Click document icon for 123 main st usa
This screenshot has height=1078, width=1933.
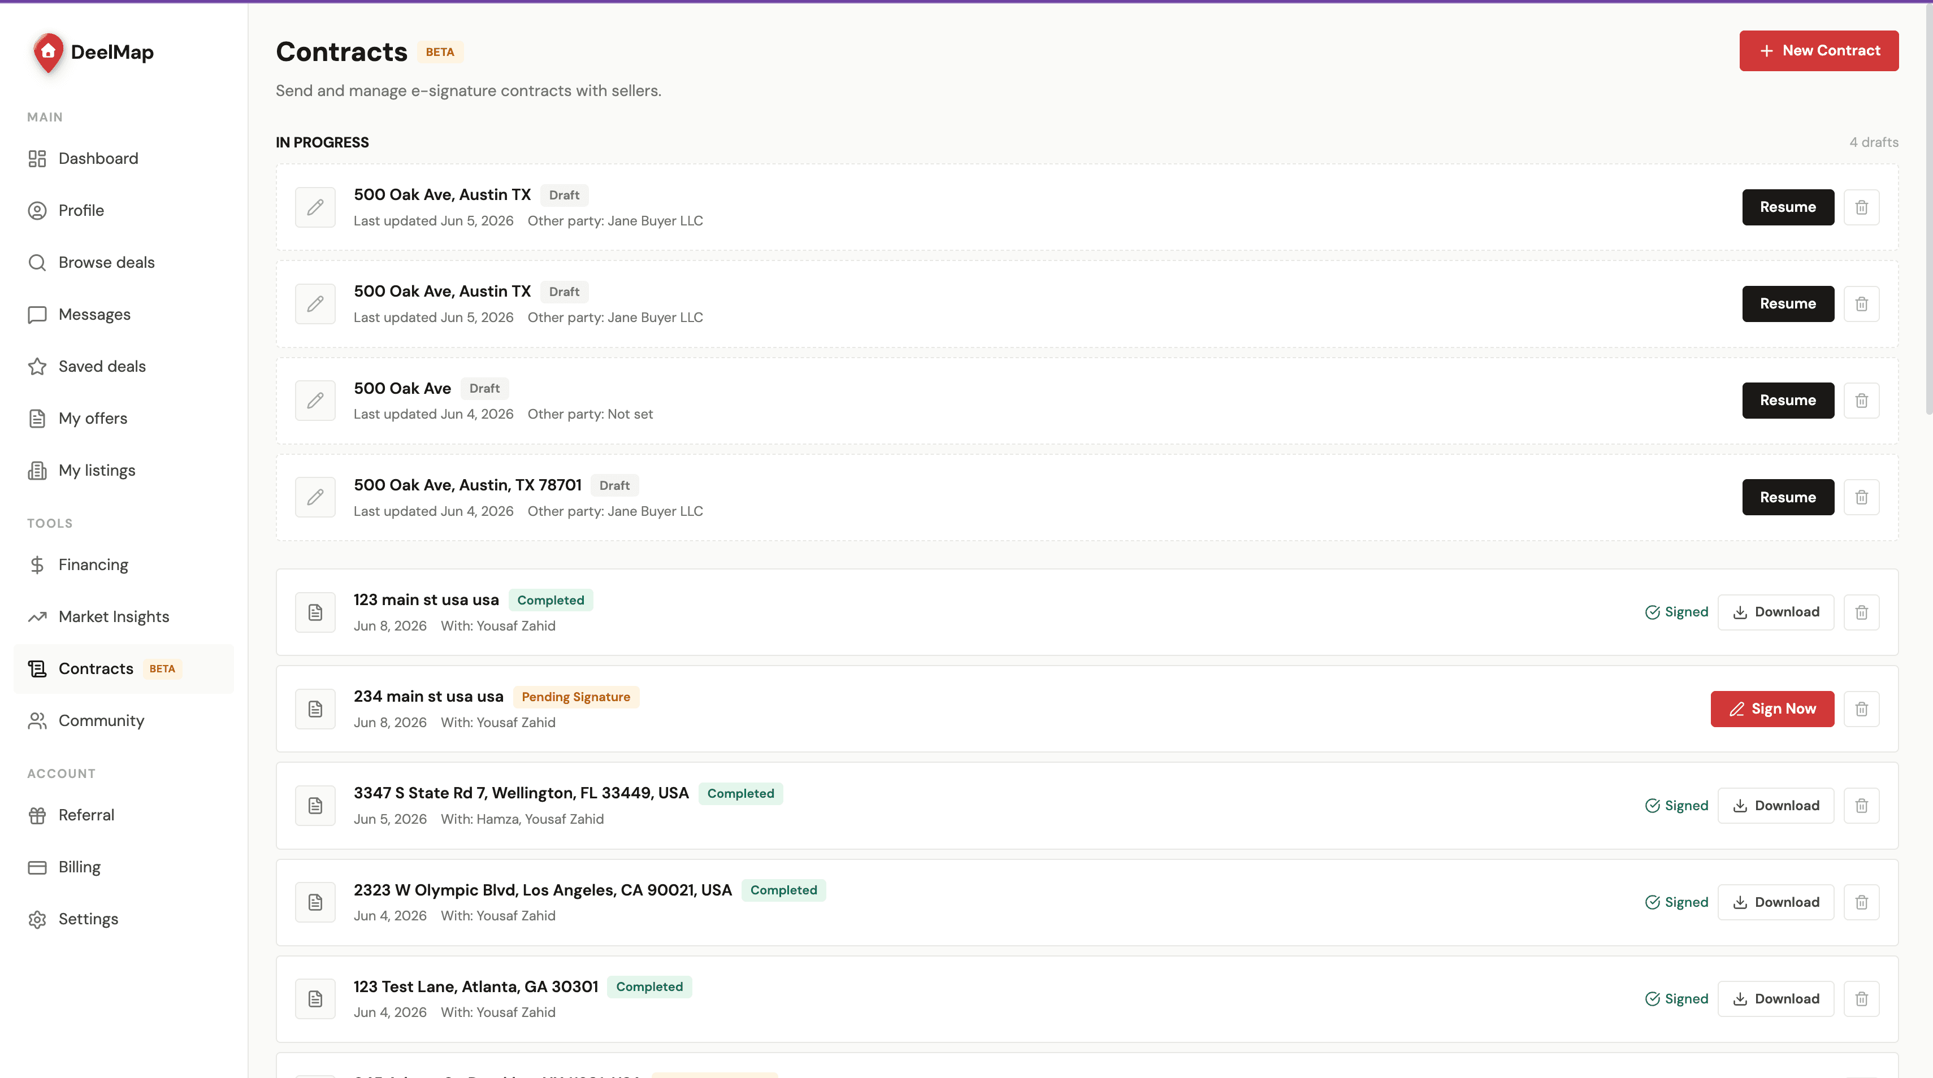pos(315,612)
